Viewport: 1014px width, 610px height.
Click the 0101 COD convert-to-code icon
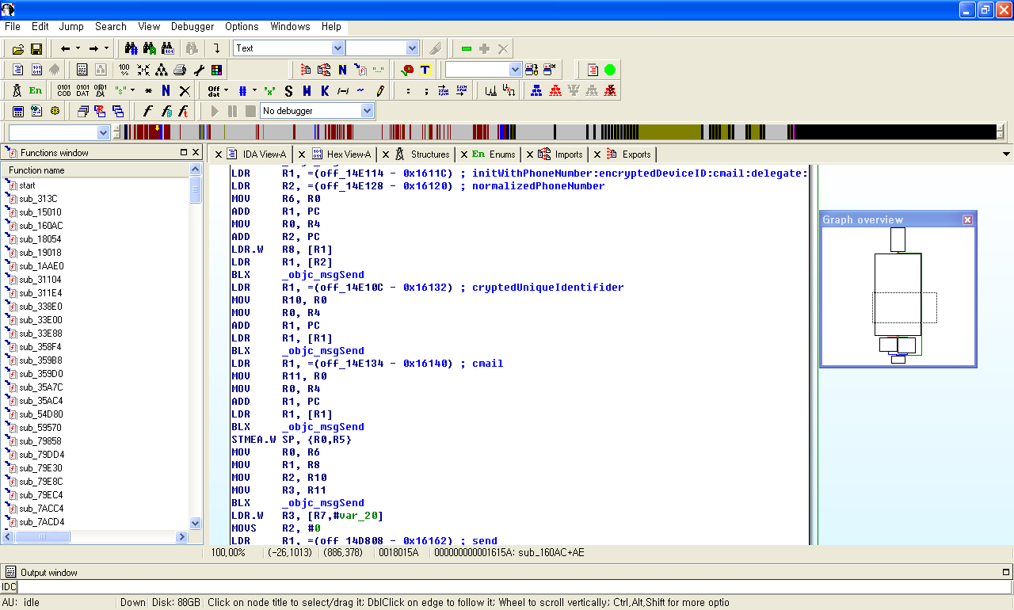tap(64, 90)
